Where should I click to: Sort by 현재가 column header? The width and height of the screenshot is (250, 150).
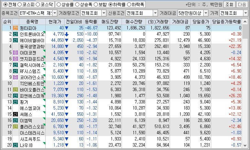(55, 22)
